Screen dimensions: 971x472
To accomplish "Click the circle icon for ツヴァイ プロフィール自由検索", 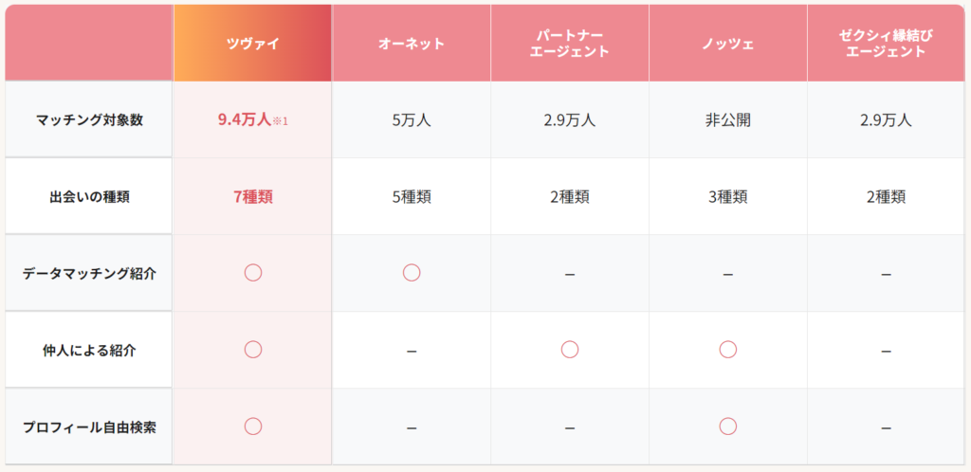I will (253, 427).
